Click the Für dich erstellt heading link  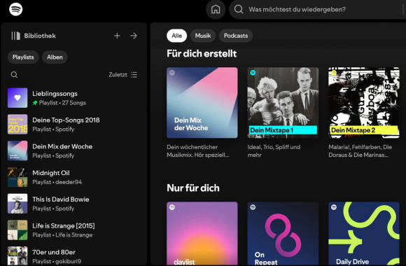point(202,54)
